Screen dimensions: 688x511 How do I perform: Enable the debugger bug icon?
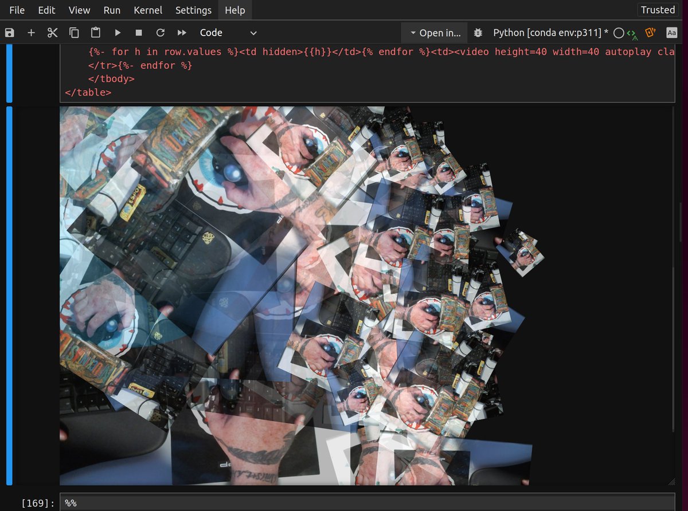(x=478, y=33)
